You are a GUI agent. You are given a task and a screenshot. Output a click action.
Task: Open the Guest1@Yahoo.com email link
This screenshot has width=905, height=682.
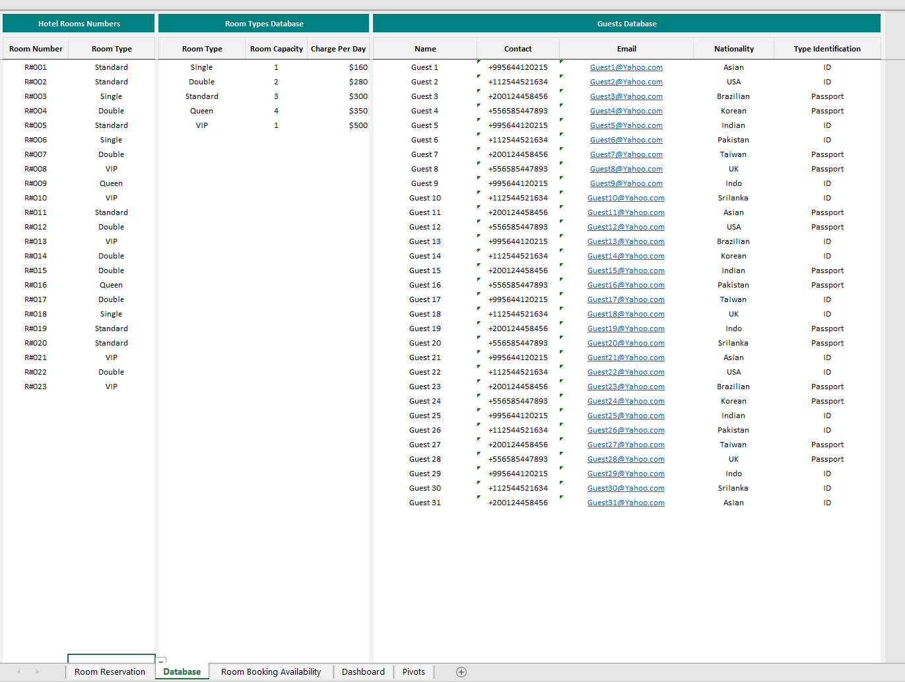tap(626, 67)
